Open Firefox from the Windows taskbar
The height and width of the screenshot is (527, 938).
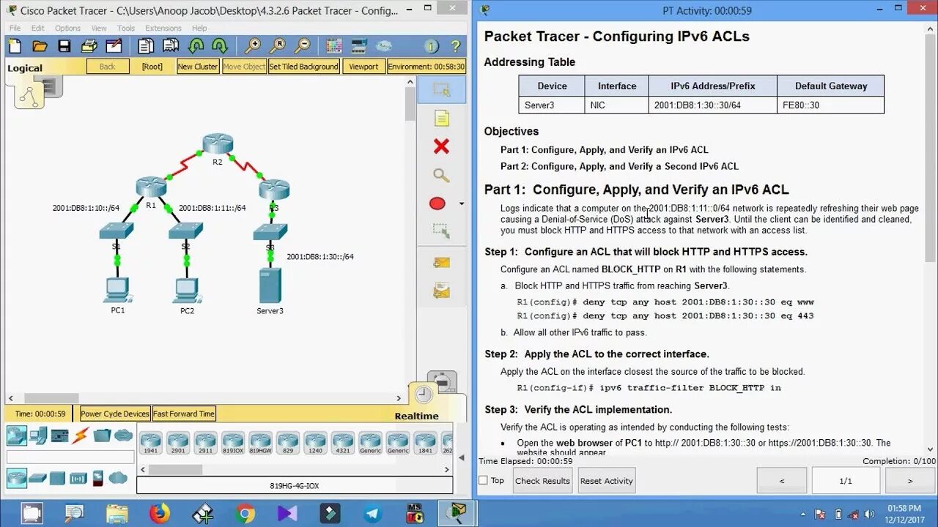(x=159, y=513)
